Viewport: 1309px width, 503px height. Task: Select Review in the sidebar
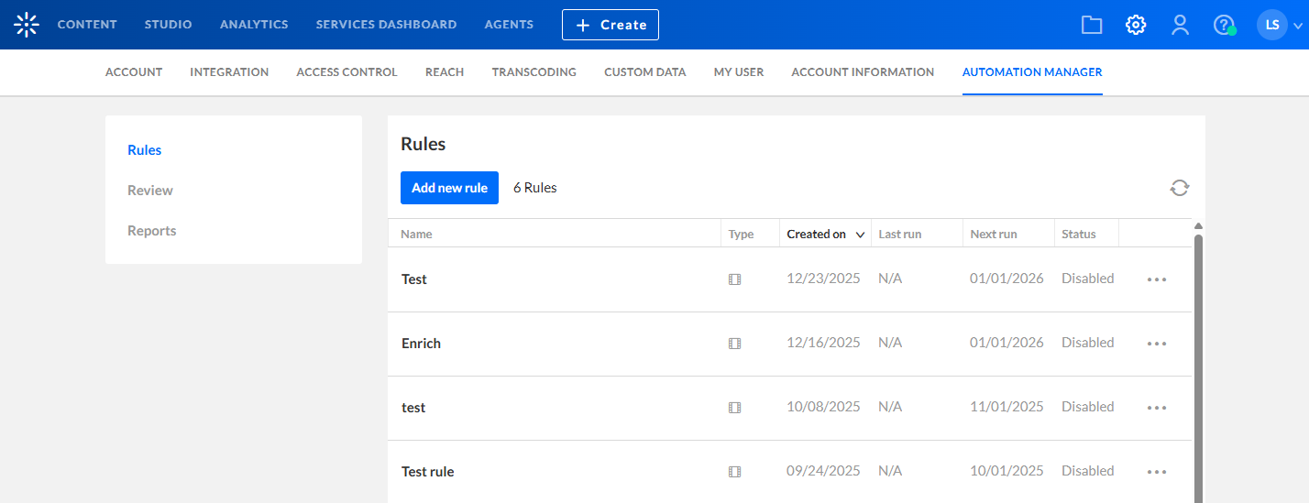pos(150,191)
